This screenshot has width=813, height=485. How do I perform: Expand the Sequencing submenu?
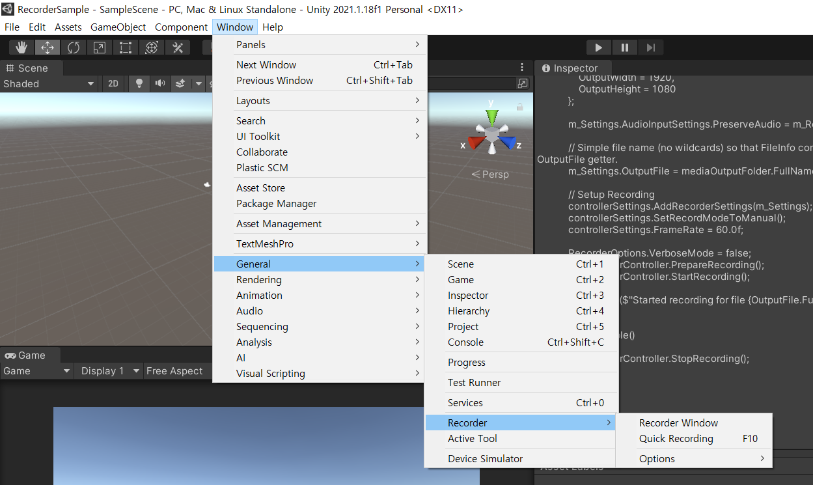coord(320,326)
